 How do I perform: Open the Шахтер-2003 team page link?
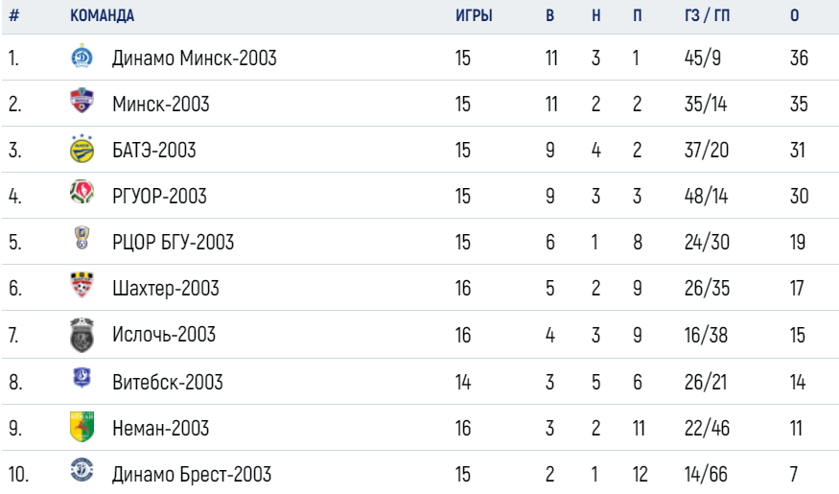pyautogui.click(x=166, y=288)
